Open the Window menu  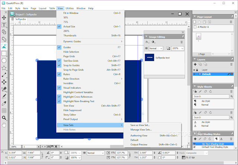pos(81,8)
